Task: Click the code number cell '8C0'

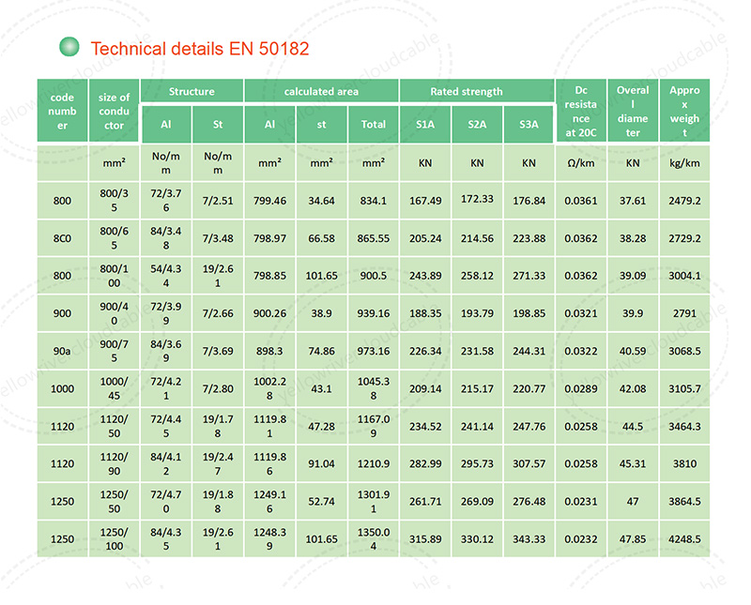Action: (62, 238)
